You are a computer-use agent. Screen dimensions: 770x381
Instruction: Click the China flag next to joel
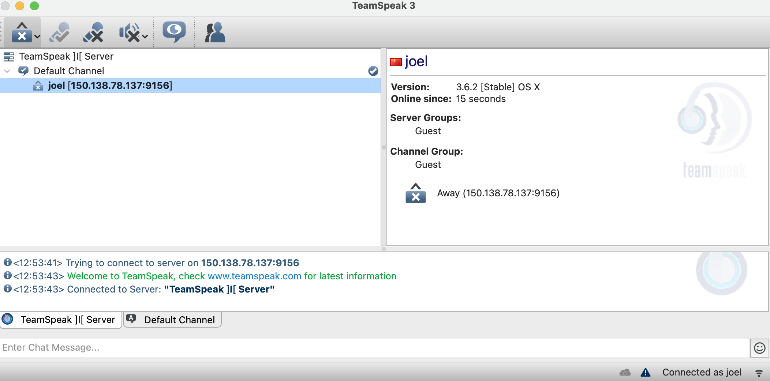[x=396, y=62]
